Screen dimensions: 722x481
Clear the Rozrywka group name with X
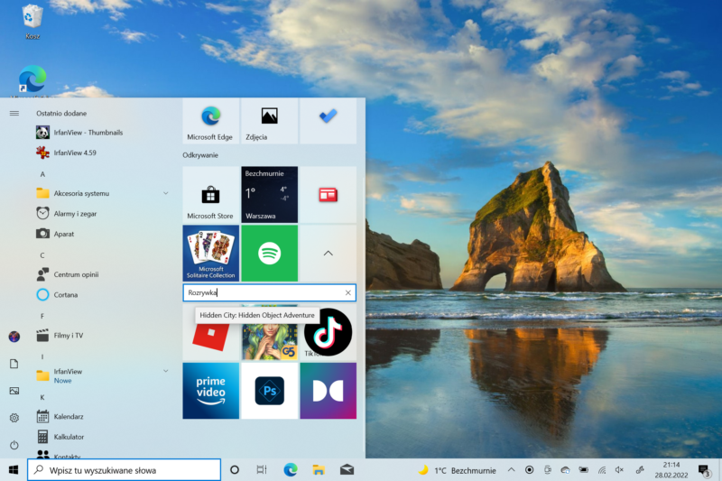[348, 293]
